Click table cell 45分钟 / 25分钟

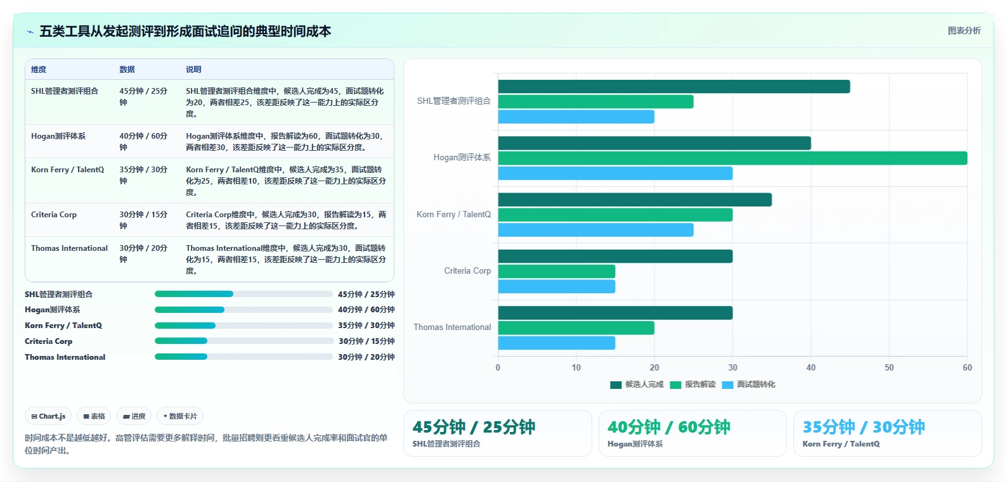(143, 97)
